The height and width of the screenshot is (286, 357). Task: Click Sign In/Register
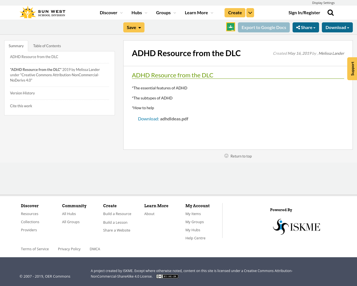click(304, 12)
